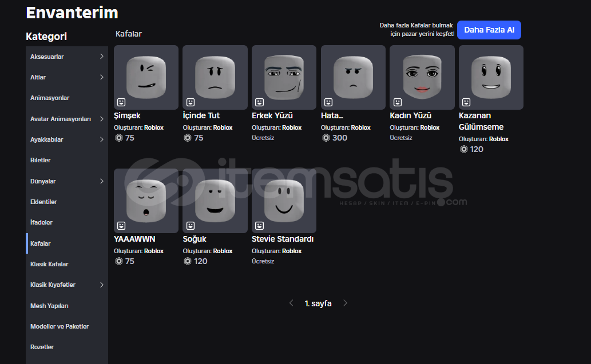Screen dimensions: 591x364
Task: Click the emoji badge on Kazanan Gülümseme head
Action: (x=466, y=102)
